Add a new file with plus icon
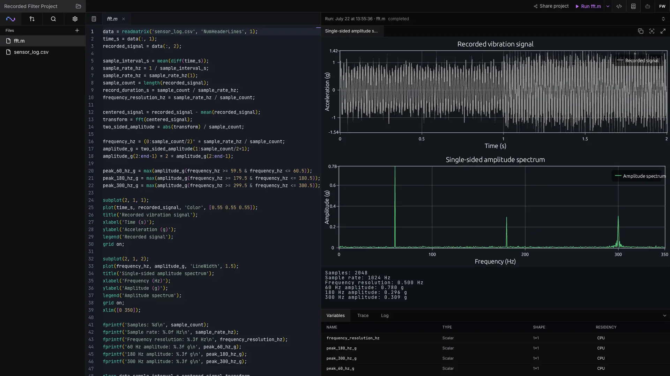 point(77,30)
